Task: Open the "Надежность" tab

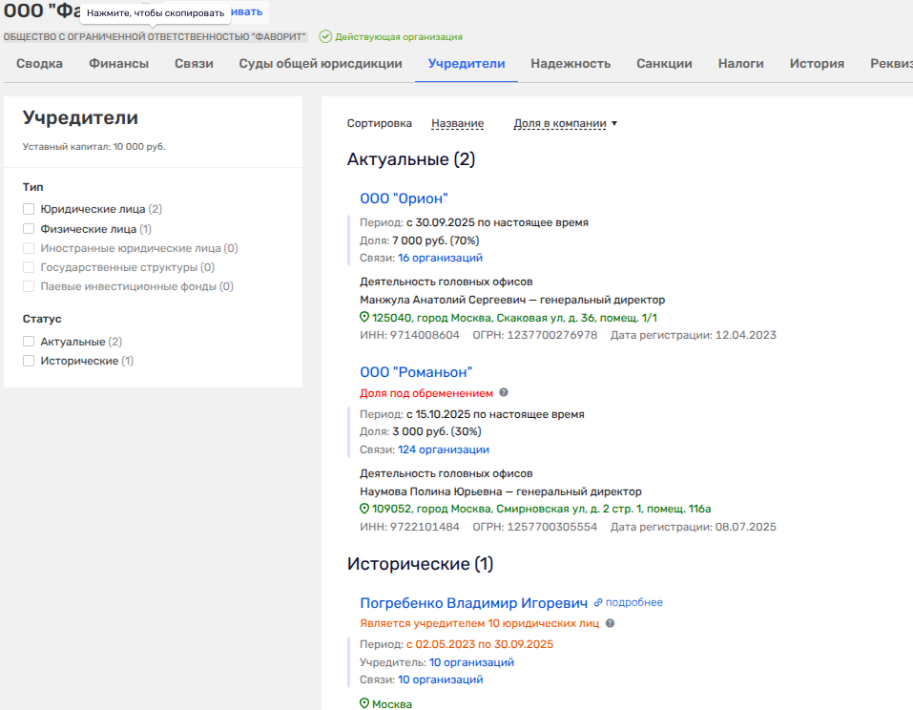Action: pyautogui.click(x=570, y=64)
